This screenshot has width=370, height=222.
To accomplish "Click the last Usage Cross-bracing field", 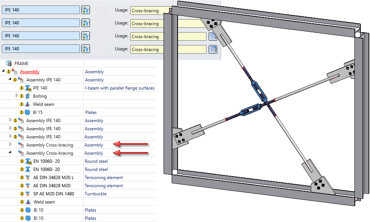I will (168, 49).
